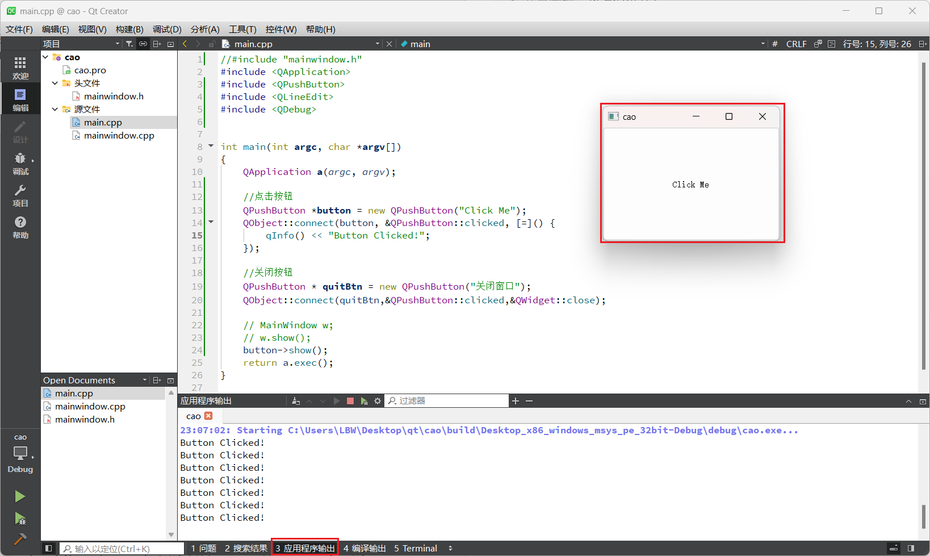Collapse the 源文件 sources folder
This screenshot has width=930, height=556.
(55, 109)
